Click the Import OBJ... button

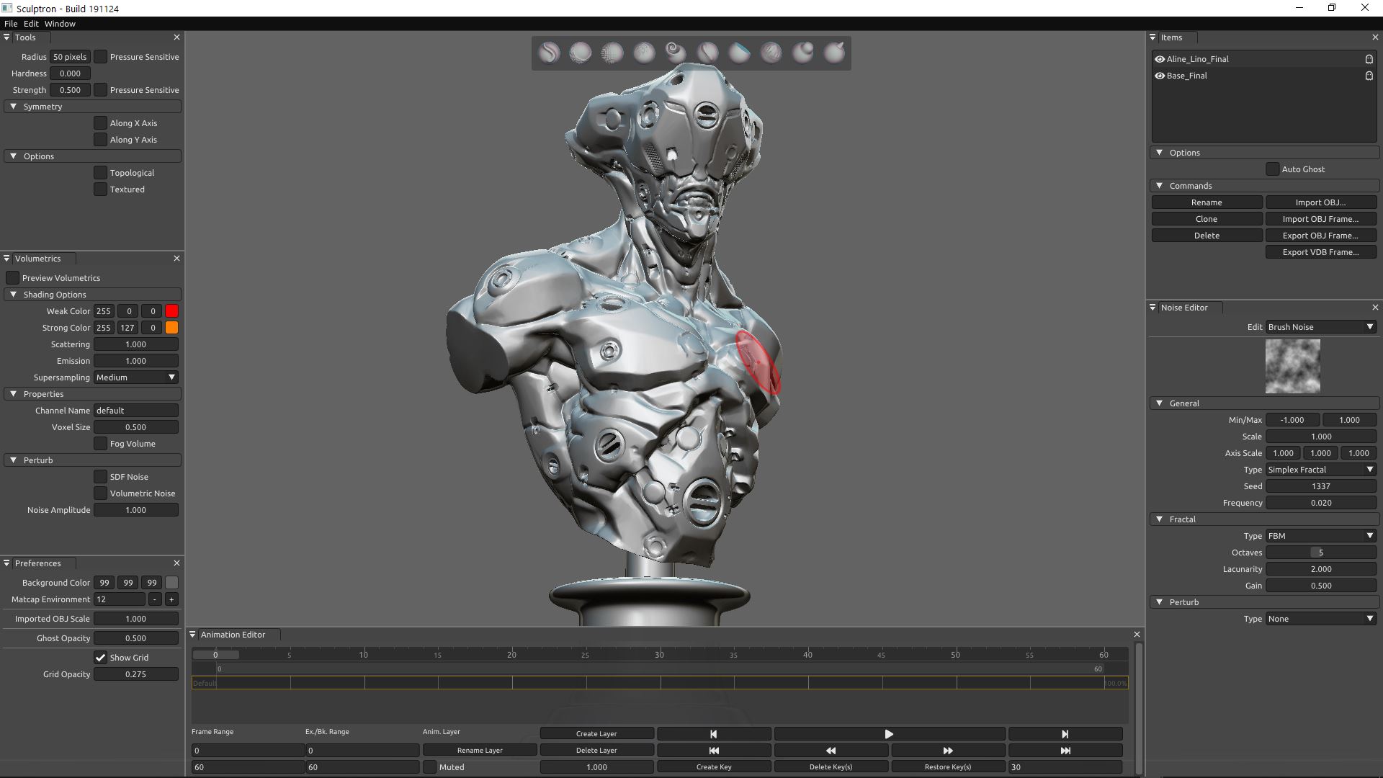click(1320, 202)
